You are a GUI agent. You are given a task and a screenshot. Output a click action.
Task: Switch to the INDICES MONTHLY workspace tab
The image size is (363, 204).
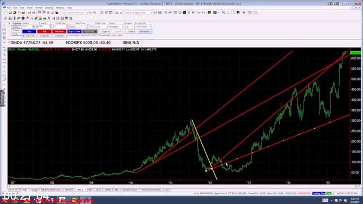pos(51,190)
